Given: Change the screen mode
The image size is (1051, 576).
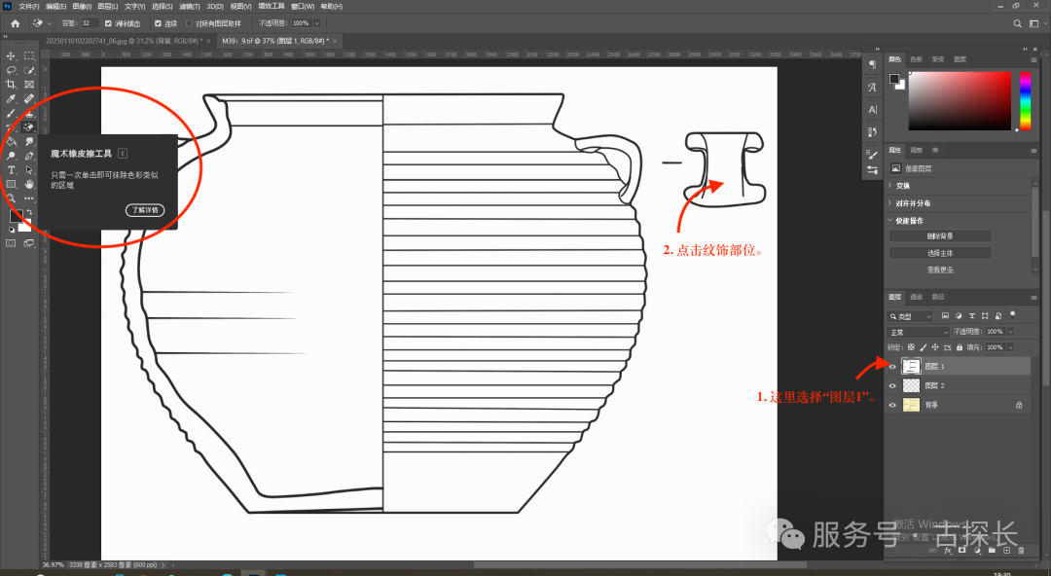Looking at the screenshot, I should click(x=29, y=243).
